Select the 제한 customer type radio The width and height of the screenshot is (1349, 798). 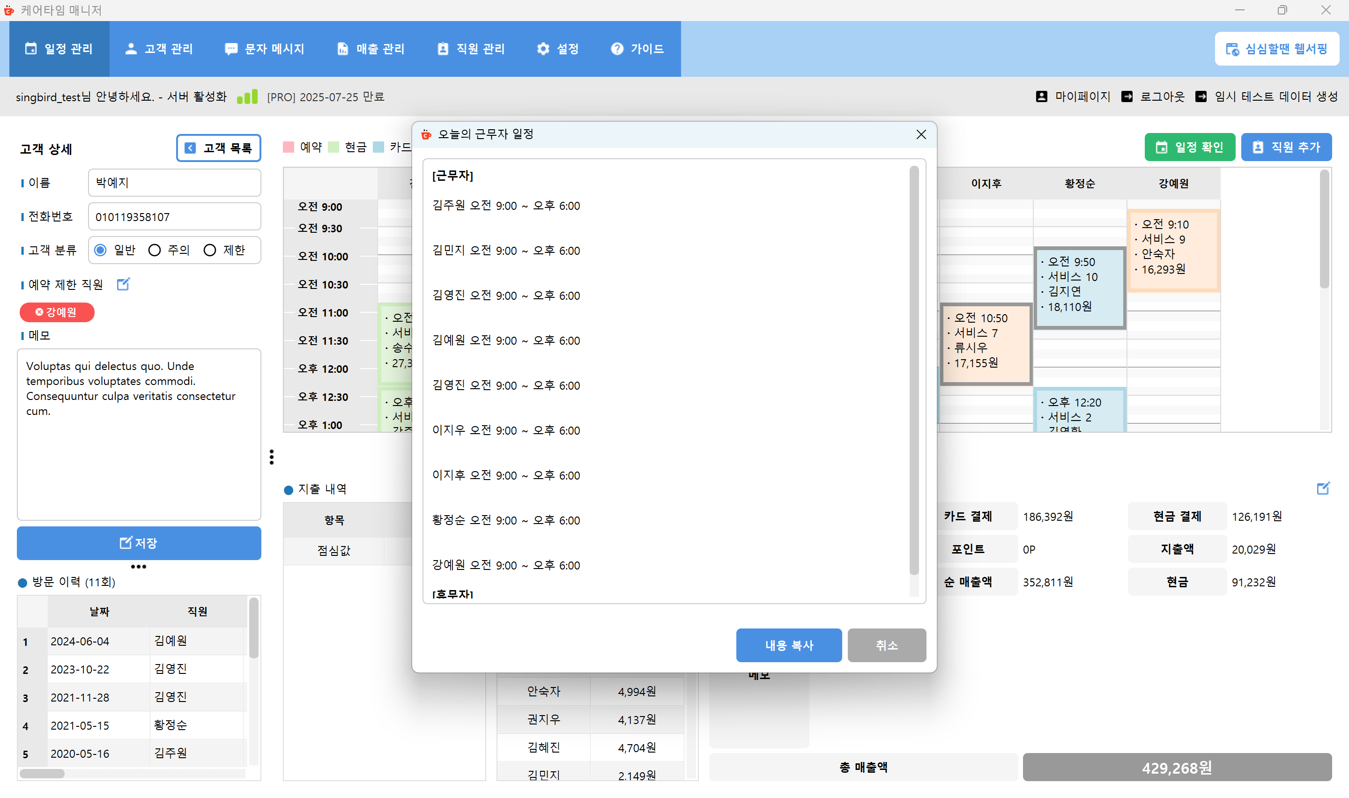(x=210, y=250)
